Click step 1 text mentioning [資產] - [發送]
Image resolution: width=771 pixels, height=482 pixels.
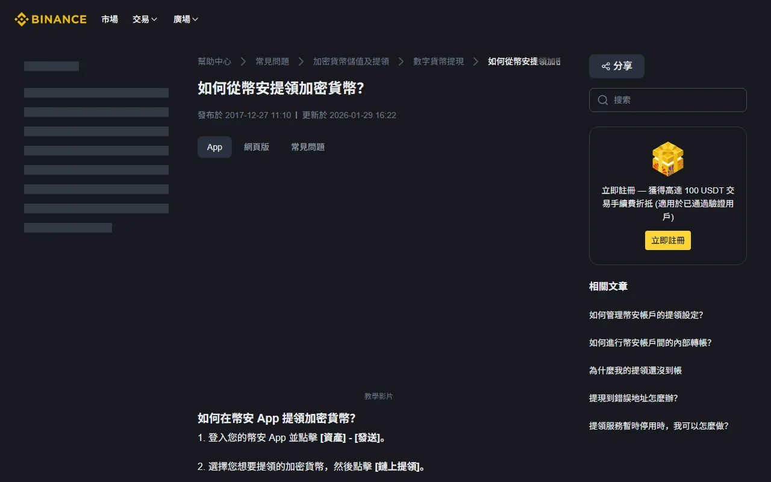[292, 438]
